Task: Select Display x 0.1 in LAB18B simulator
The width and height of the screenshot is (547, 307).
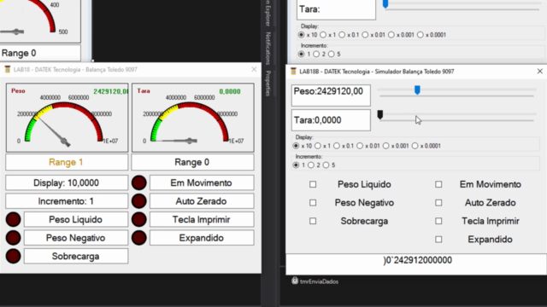Action: click(337, 146)
